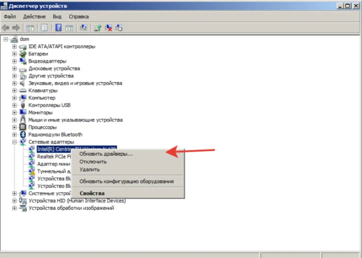Expand Устройства обработки изображений node

[14, 208]
